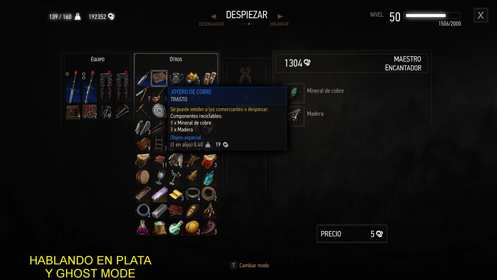The height and width of the screenshot is (280, 497).
Task: Select the silver goblet item
Action: tap(159, 178)
